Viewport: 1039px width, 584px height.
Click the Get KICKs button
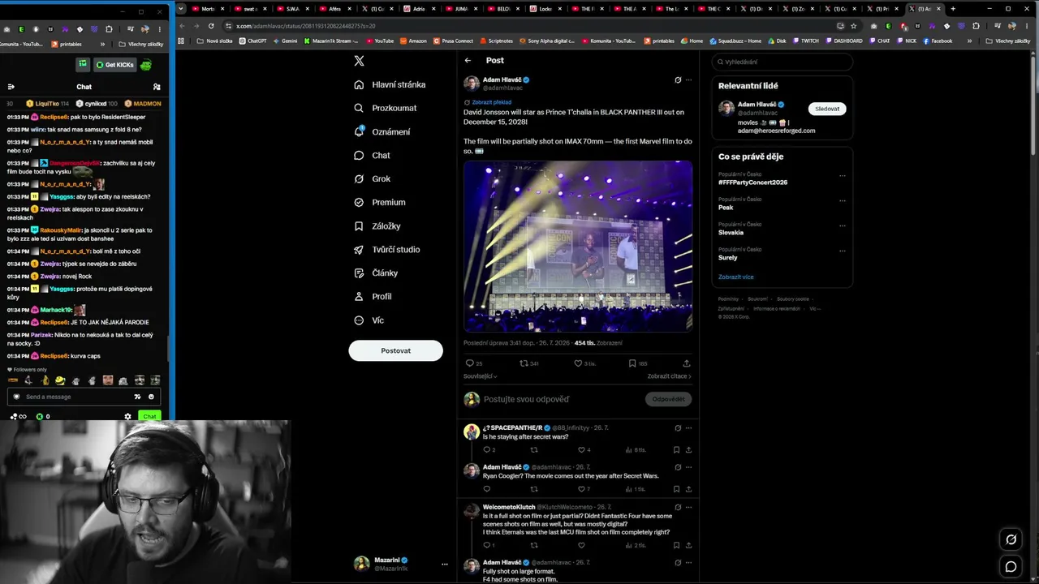(114, 65)
